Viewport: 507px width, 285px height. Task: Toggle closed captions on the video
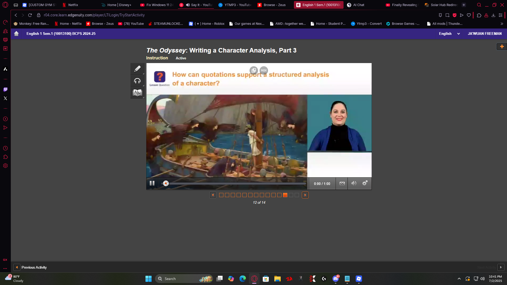tap(342, 183)
